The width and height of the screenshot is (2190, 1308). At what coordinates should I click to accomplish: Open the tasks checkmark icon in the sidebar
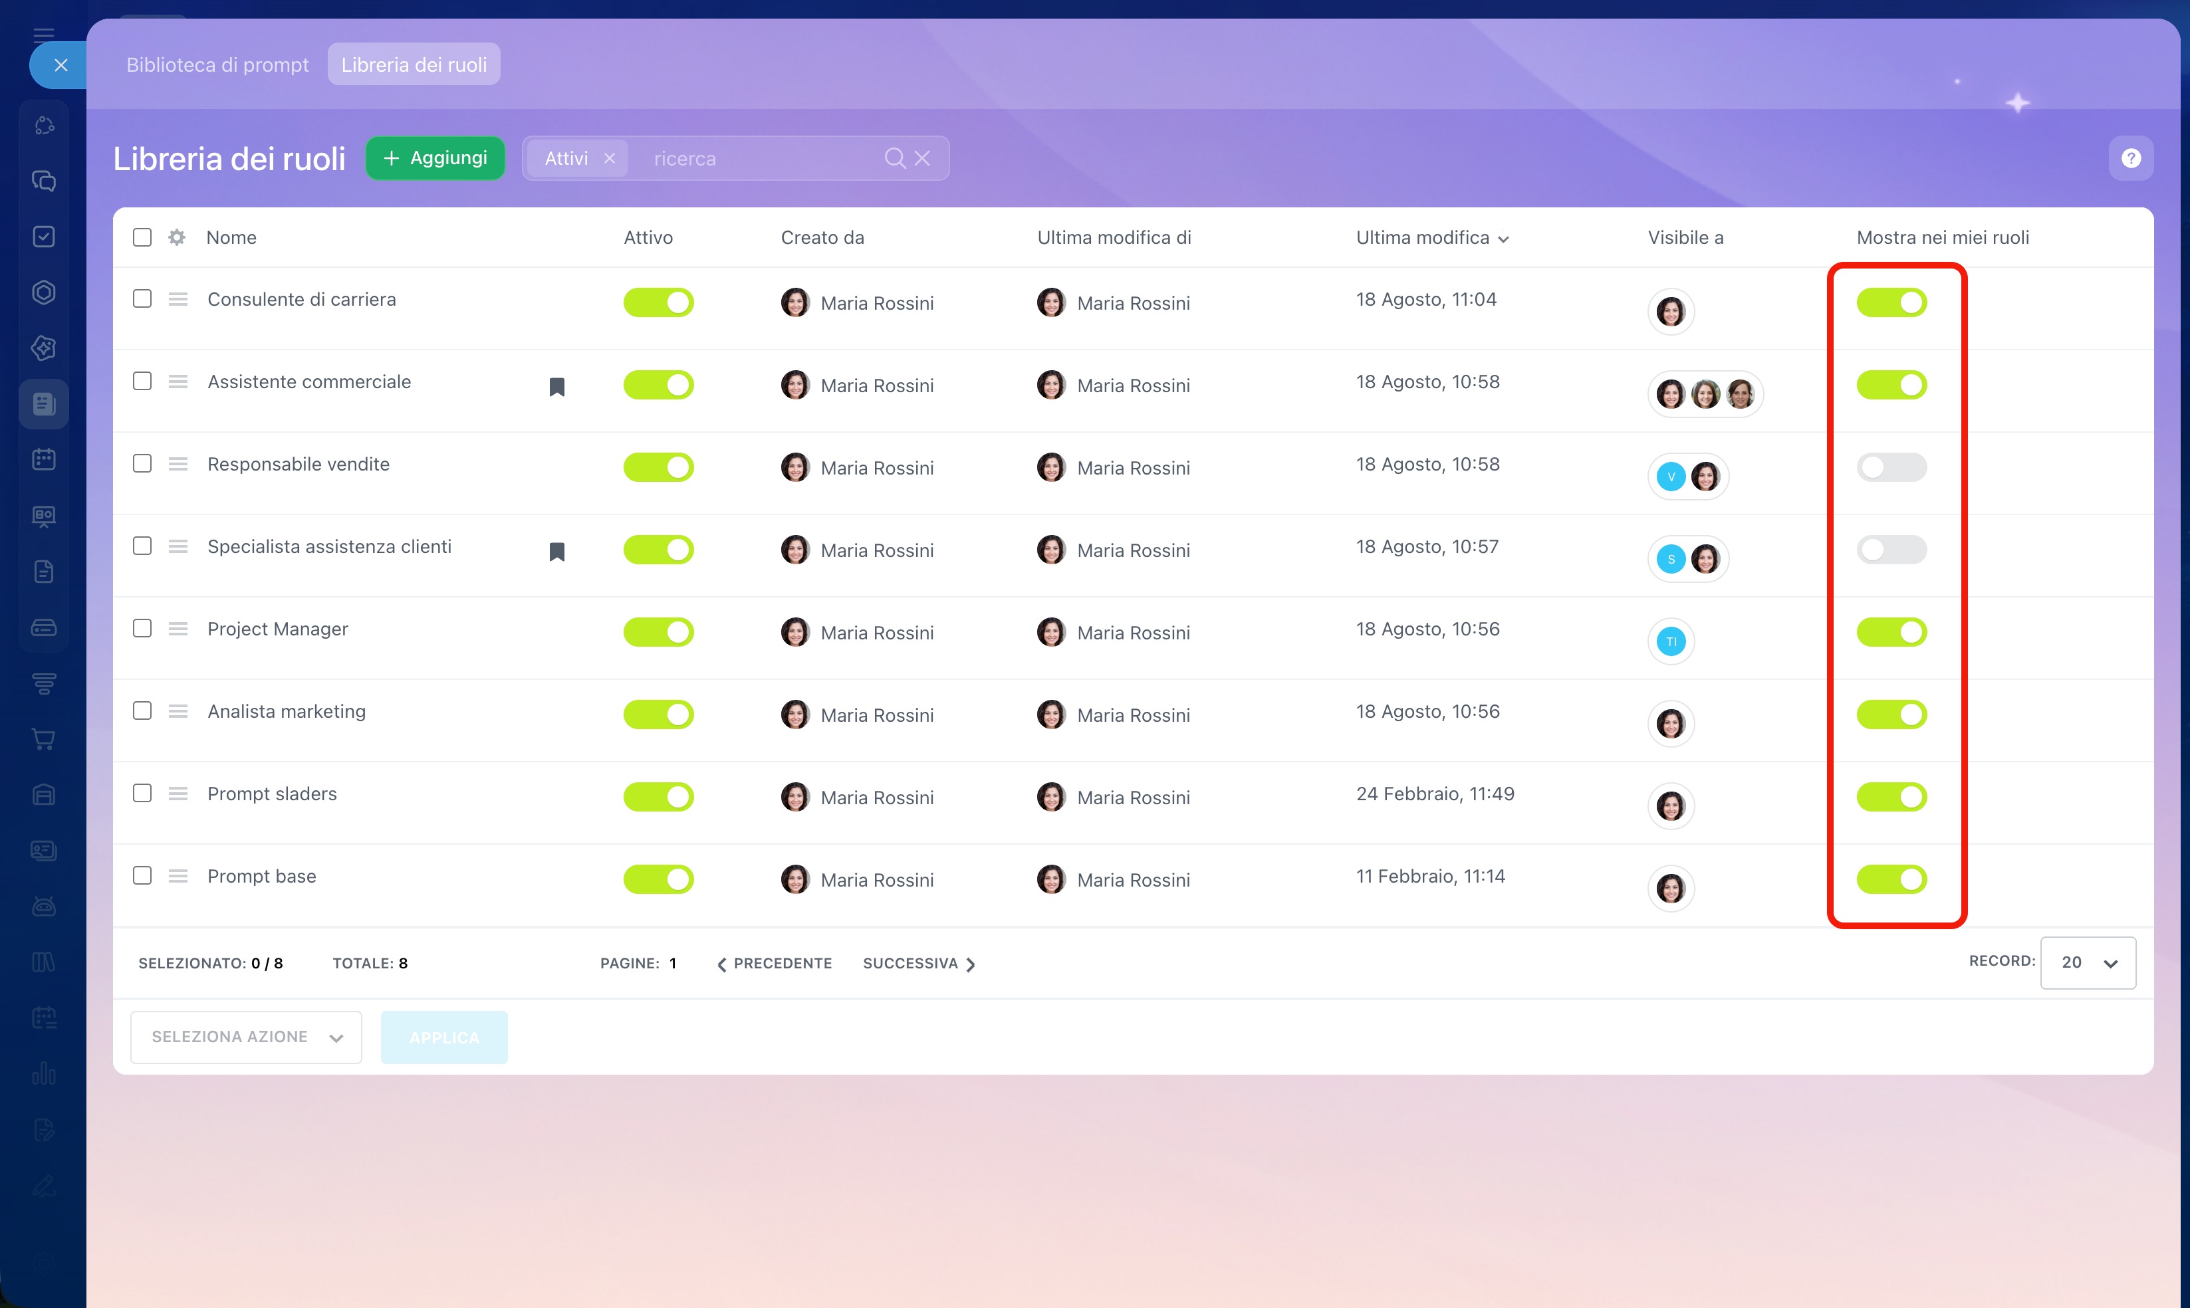pyautogui.click(x=44, y=236)
